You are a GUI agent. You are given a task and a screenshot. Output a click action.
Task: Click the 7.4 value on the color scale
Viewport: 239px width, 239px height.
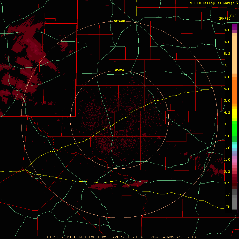pyautogui.click(x=227, y=65)
